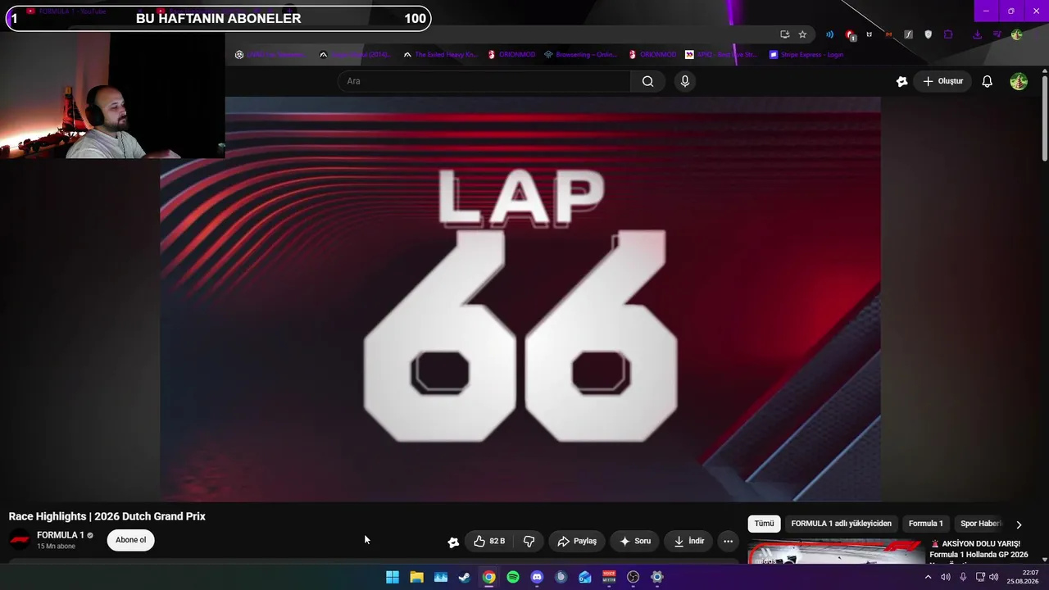This screenshot has height=590, width=1049.
Task: Click the sparkle badge icon beside Oluştur
Action: [902, 81]
